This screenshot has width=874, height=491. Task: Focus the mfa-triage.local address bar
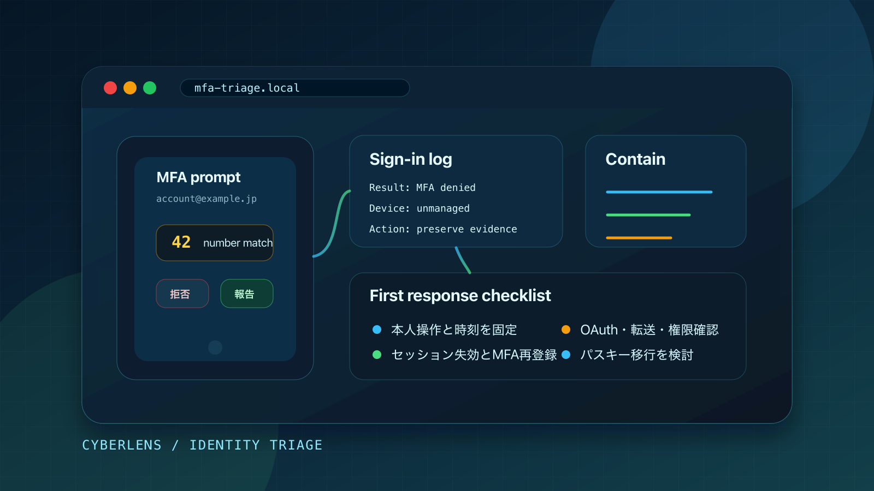(295, 88)
